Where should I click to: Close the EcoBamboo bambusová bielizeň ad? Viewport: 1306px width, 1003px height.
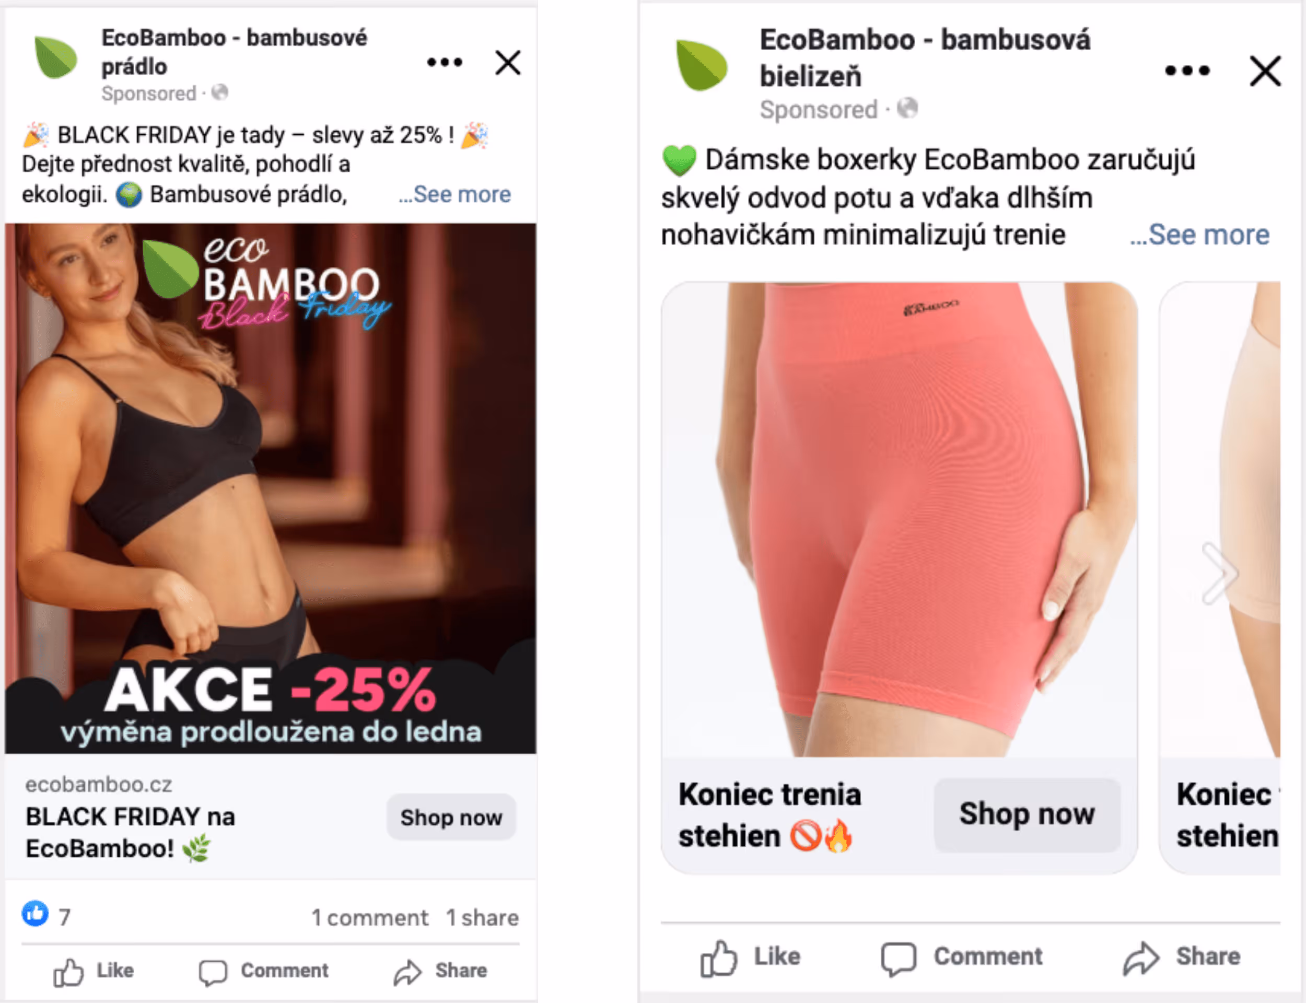click(1265, 71)
